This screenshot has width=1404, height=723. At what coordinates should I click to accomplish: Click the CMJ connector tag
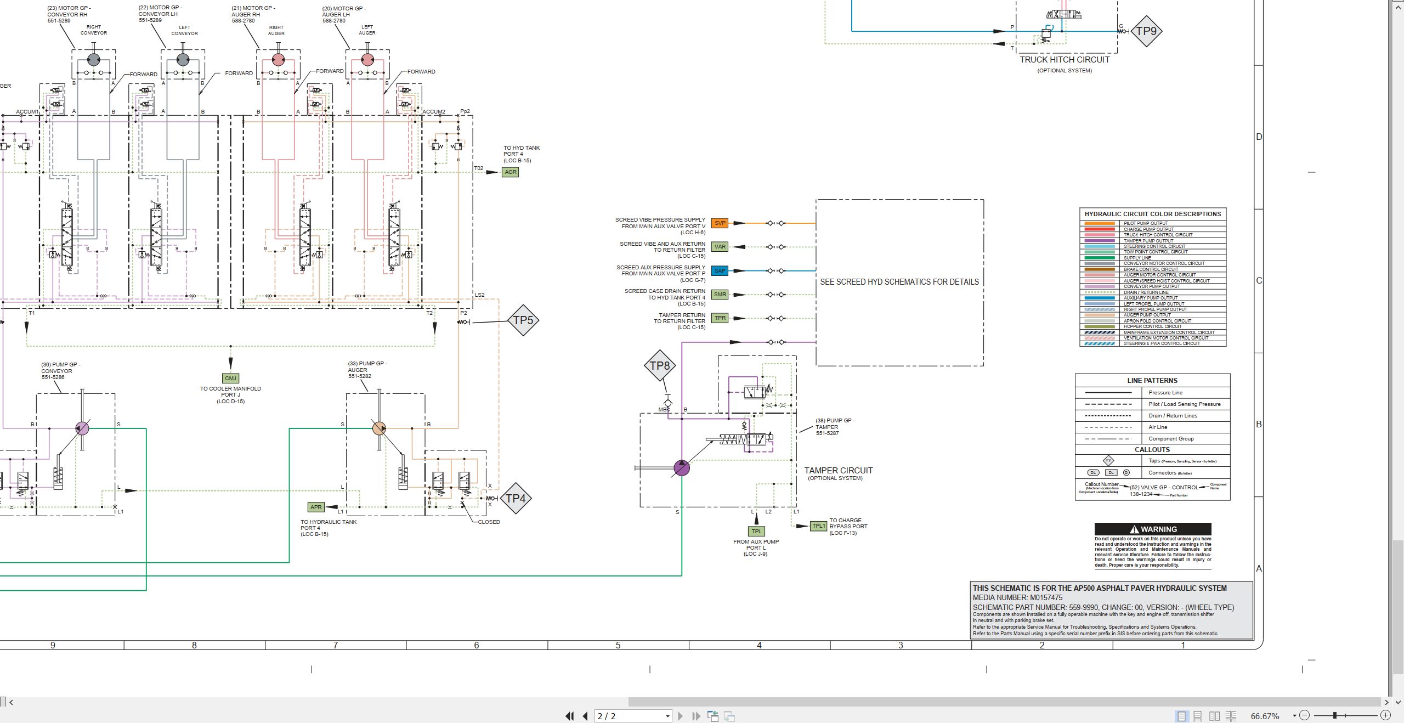pos(230,379)
